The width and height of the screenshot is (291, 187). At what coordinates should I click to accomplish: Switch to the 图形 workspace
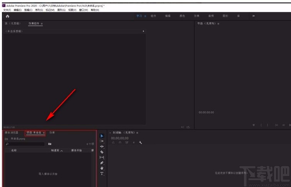(x=225, y=16)
